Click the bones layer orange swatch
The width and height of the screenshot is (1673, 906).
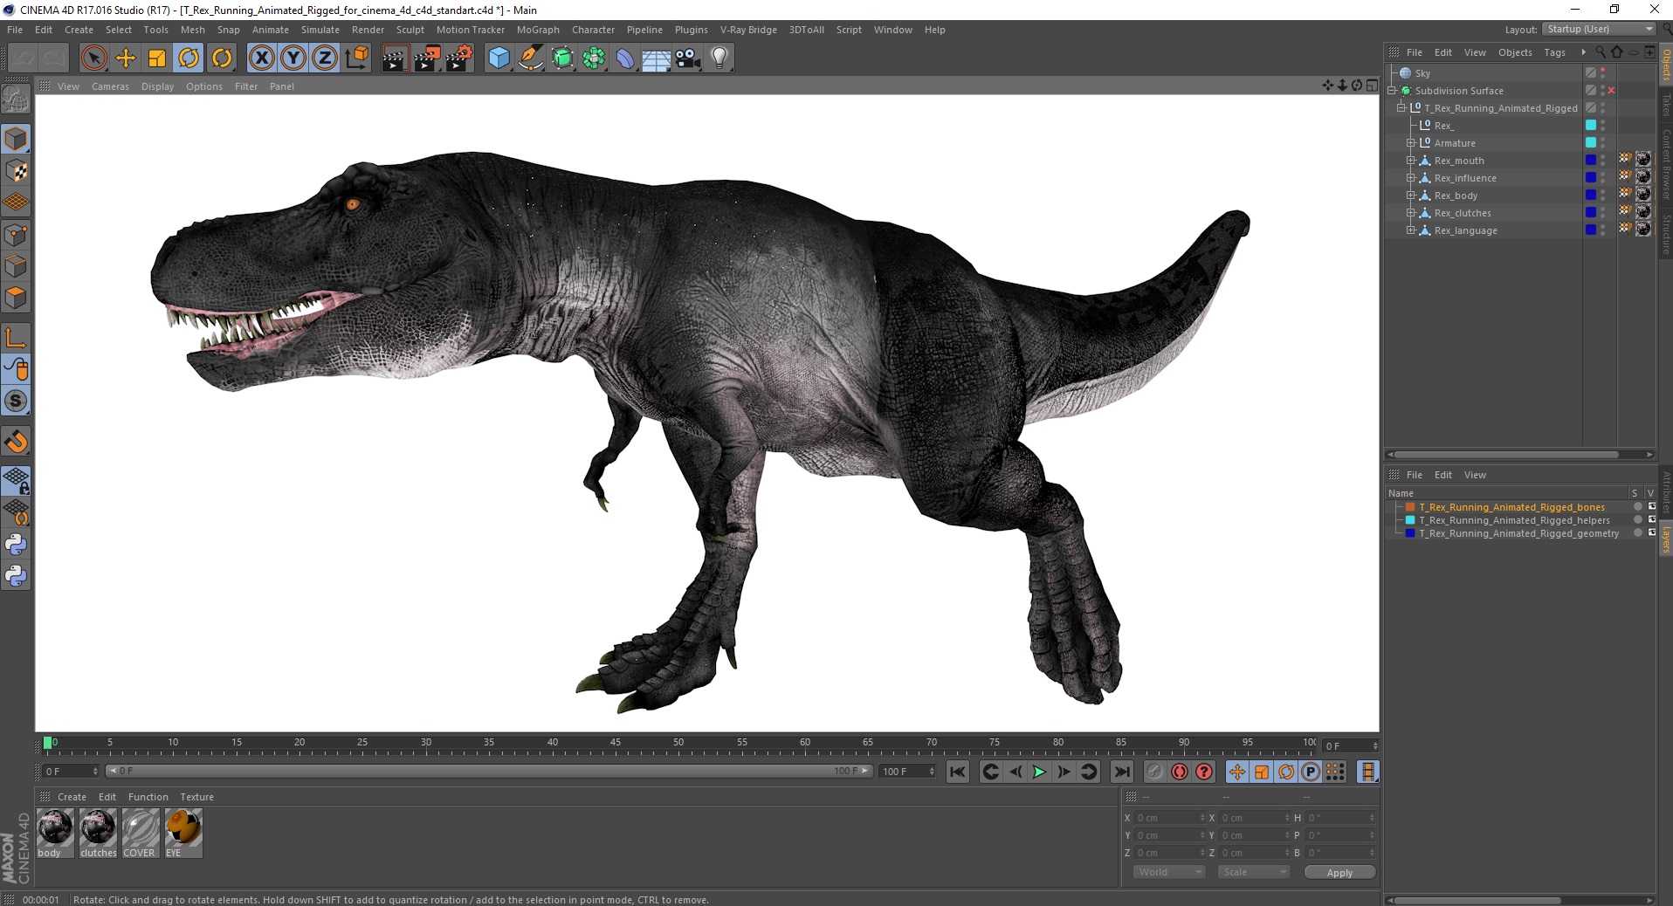(1410, 507)
